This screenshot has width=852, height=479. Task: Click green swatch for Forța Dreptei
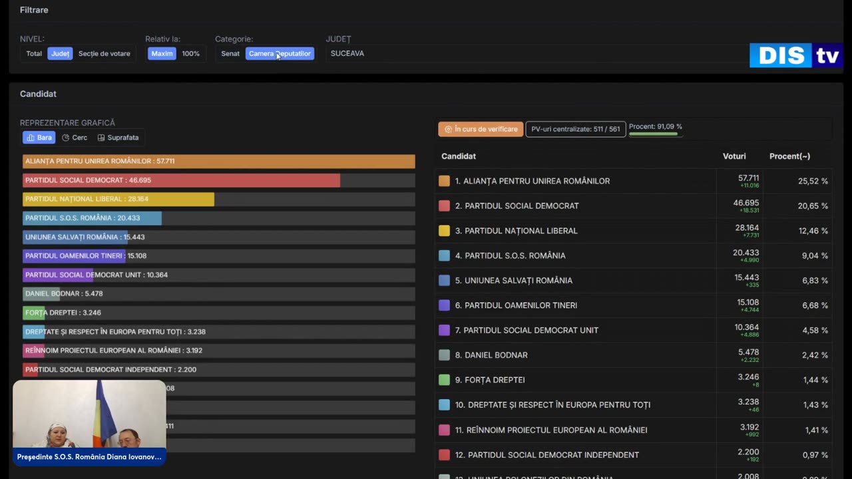click(444, 380)
